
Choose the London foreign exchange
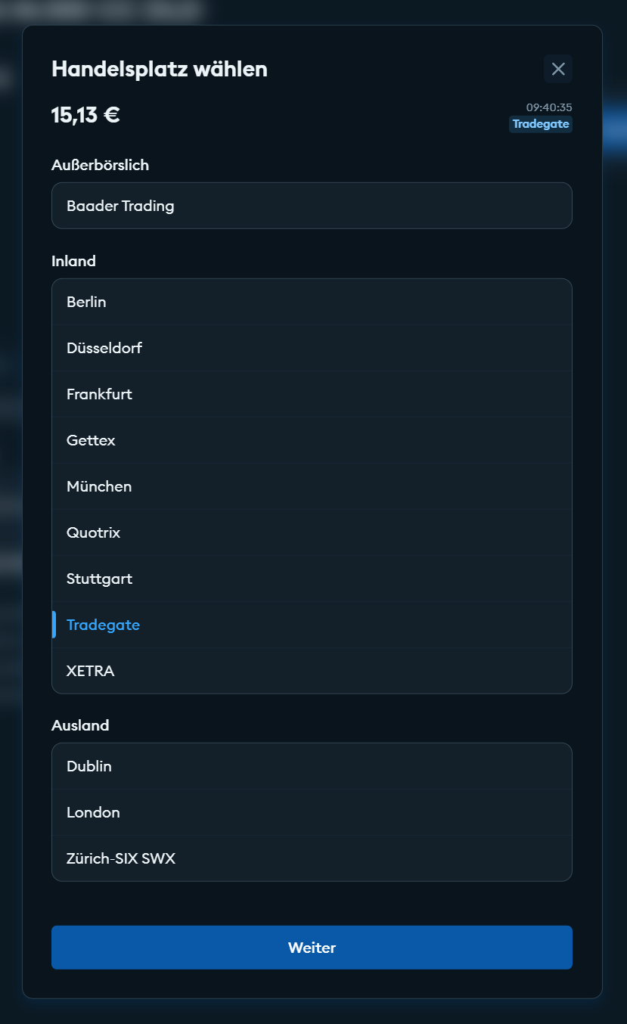[312, 812]
